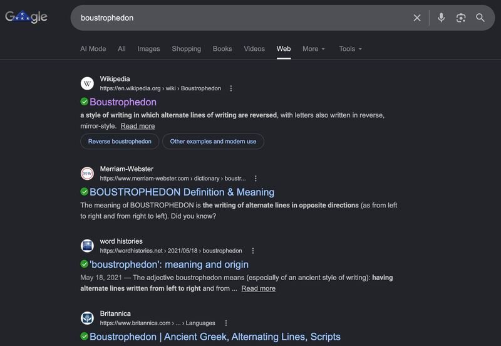Click the word histories favicon
Viewport: 501px width, 346px height.
pyautogui.click(x=87, y=246)
